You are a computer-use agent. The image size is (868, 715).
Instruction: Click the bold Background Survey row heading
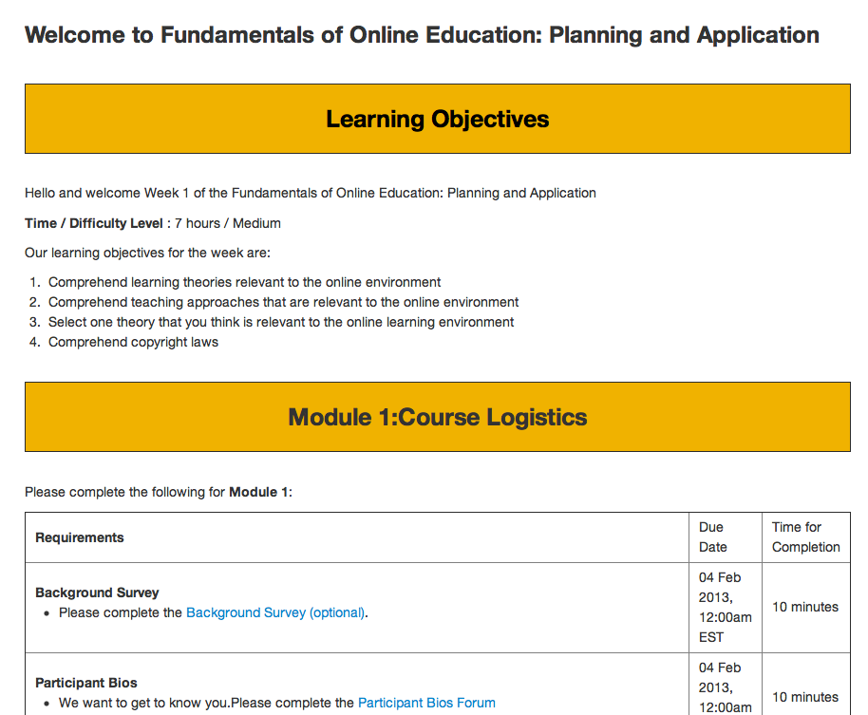click(97, 593)
